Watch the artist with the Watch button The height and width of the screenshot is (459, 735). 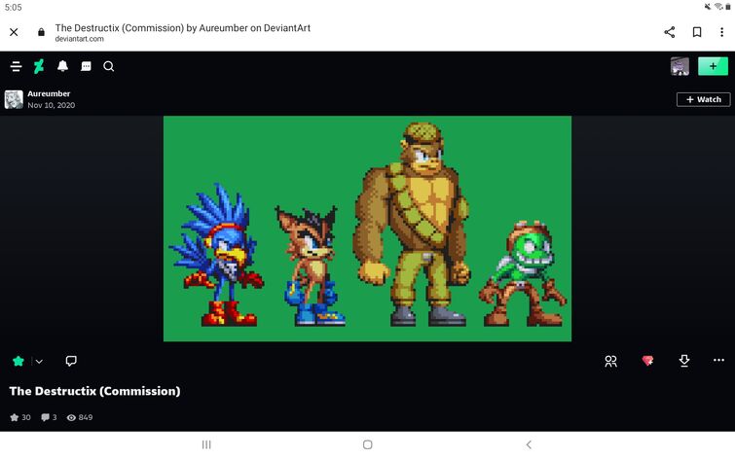(703, 99)
